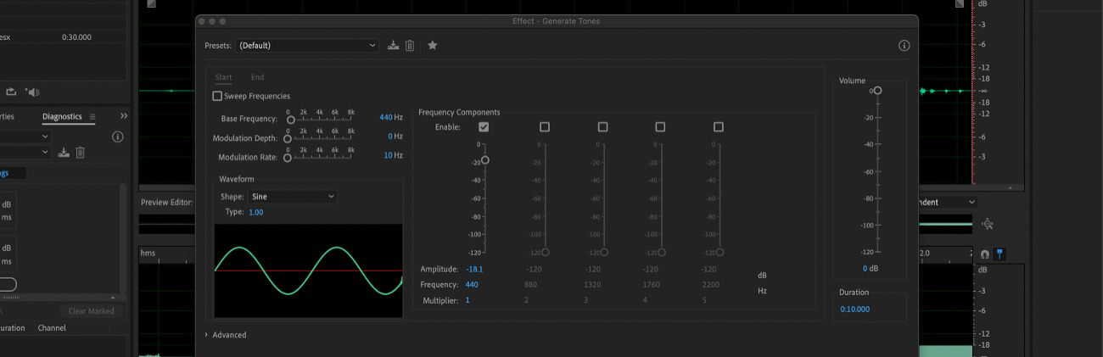Screen dimensions: 1103x357
Task: Open the second Diagnostics dropdown beside save icon
Action: click(25, 153)
